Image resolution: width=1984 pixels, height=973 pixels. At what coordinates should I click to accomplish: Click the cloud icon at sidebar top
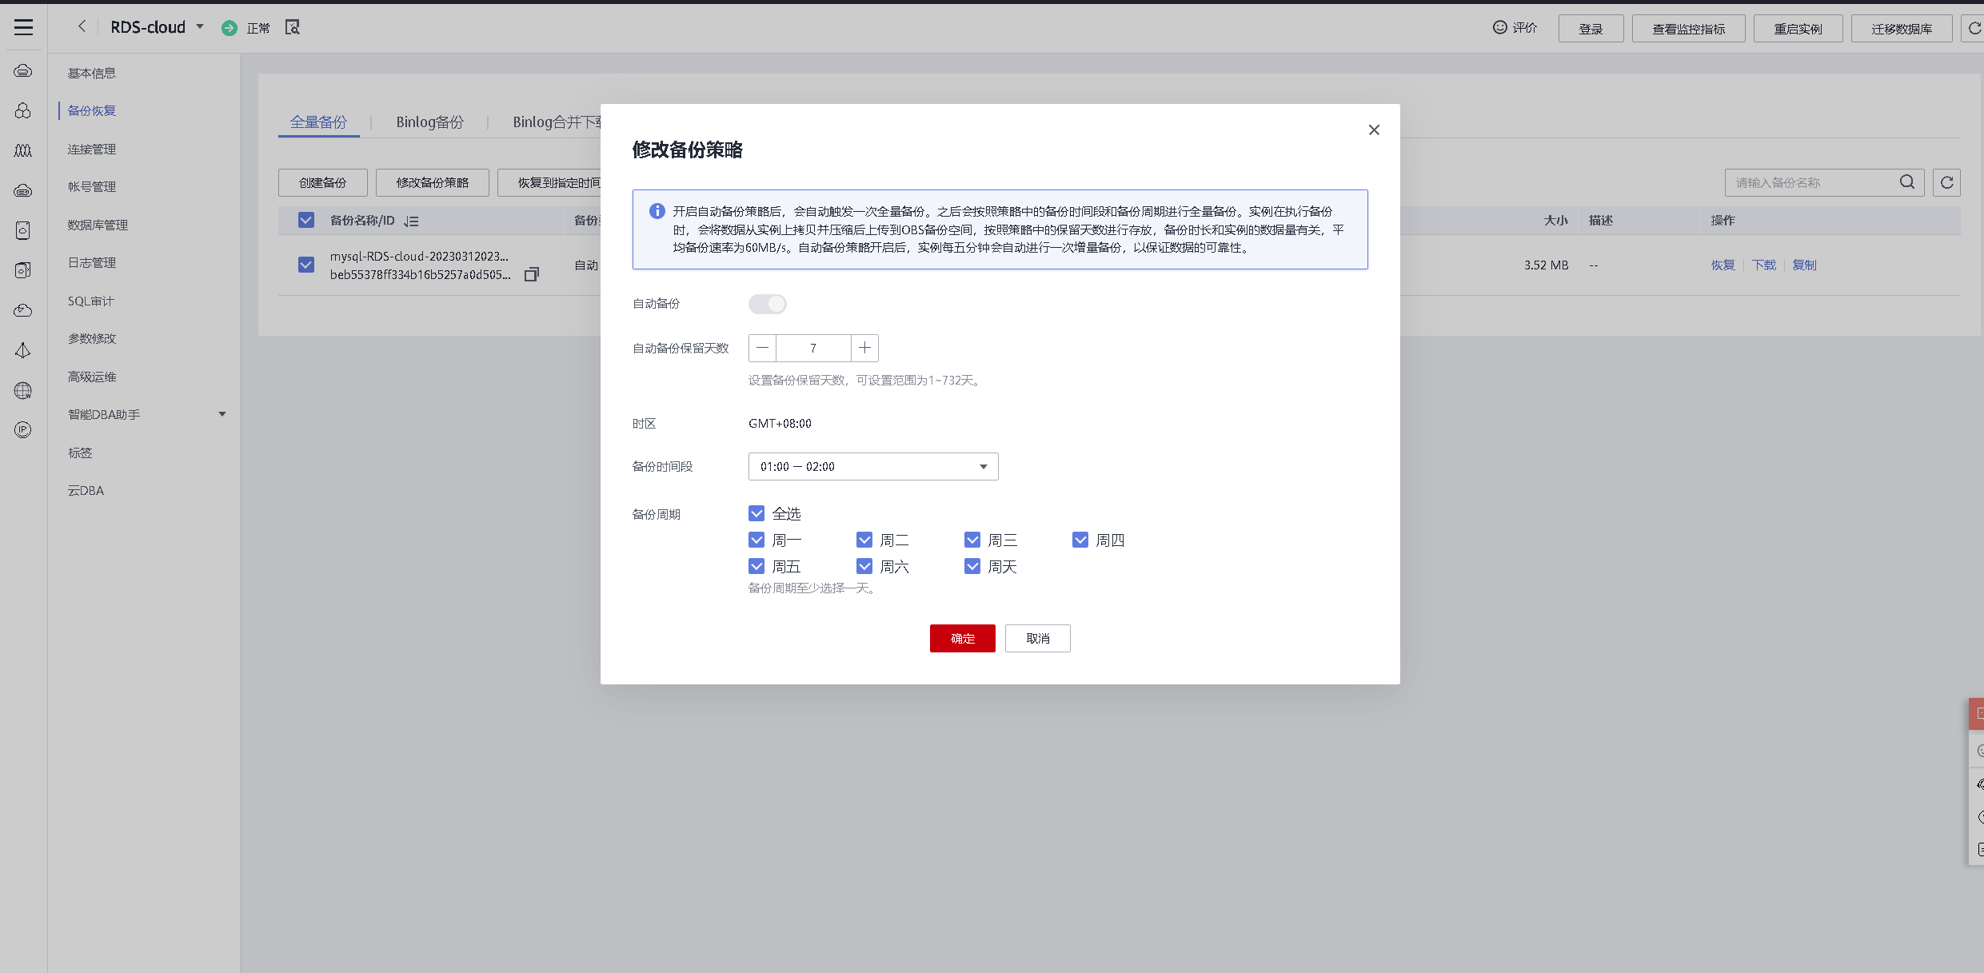coord(23,71)
